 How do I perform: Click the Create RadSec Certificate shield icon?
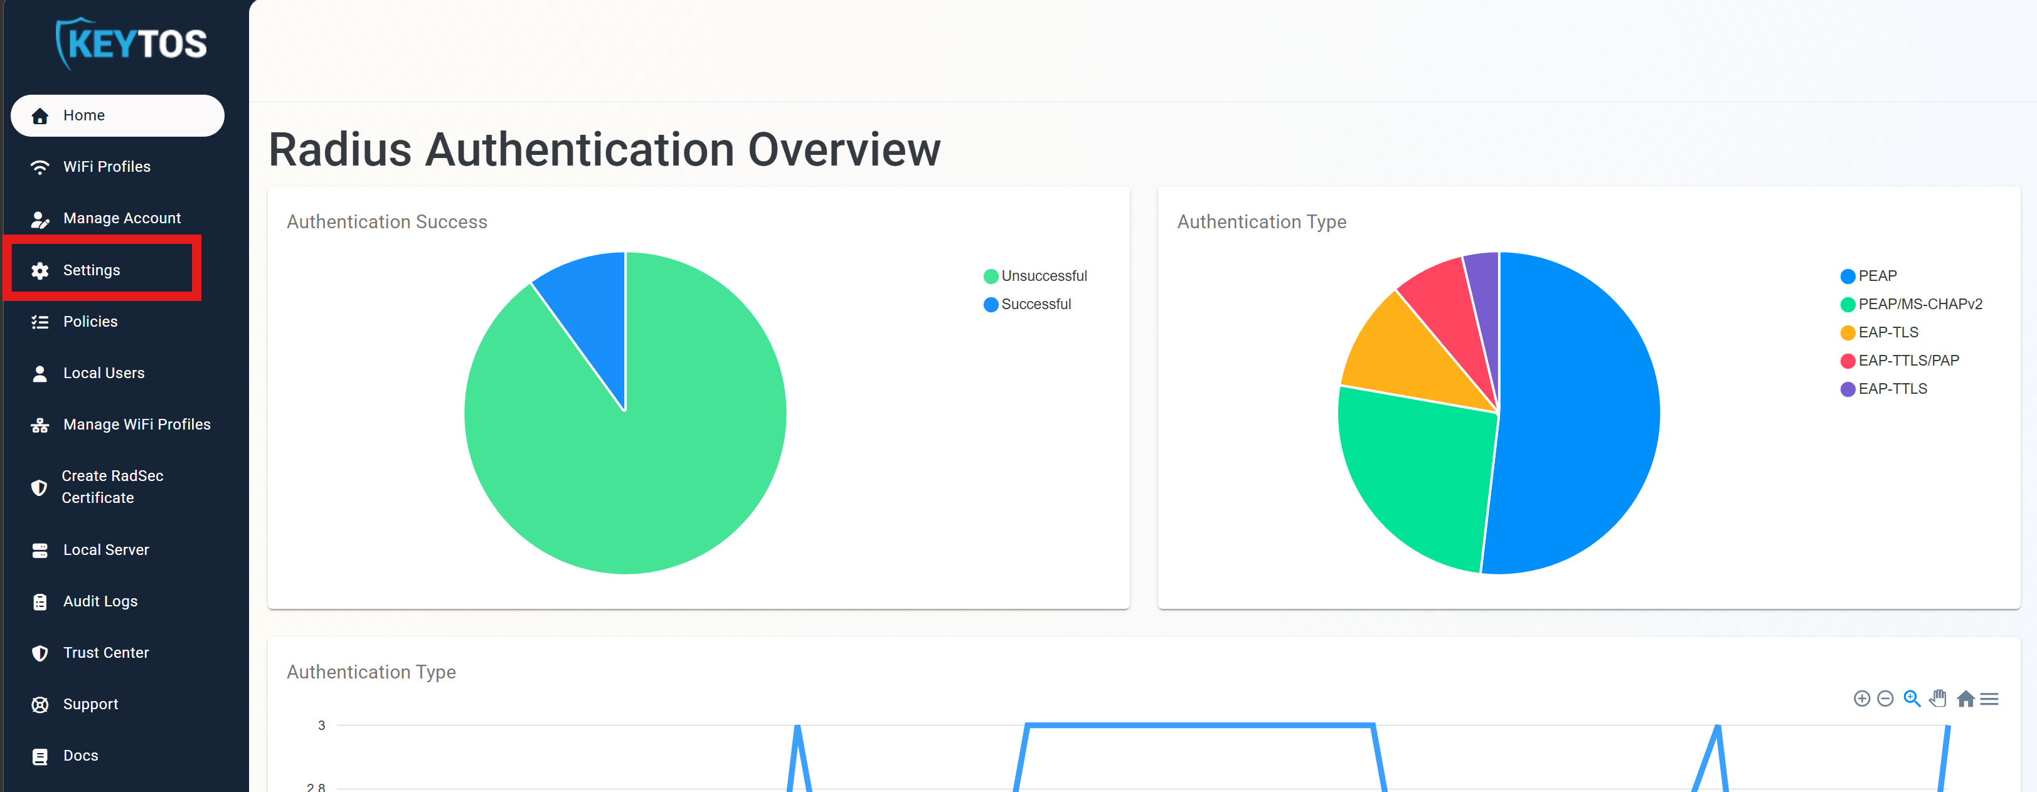[39, 487]
